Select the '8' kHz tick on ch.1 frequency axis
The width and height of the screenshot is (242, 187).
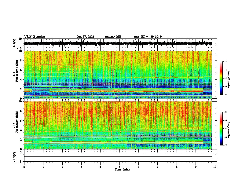point(21,61)
